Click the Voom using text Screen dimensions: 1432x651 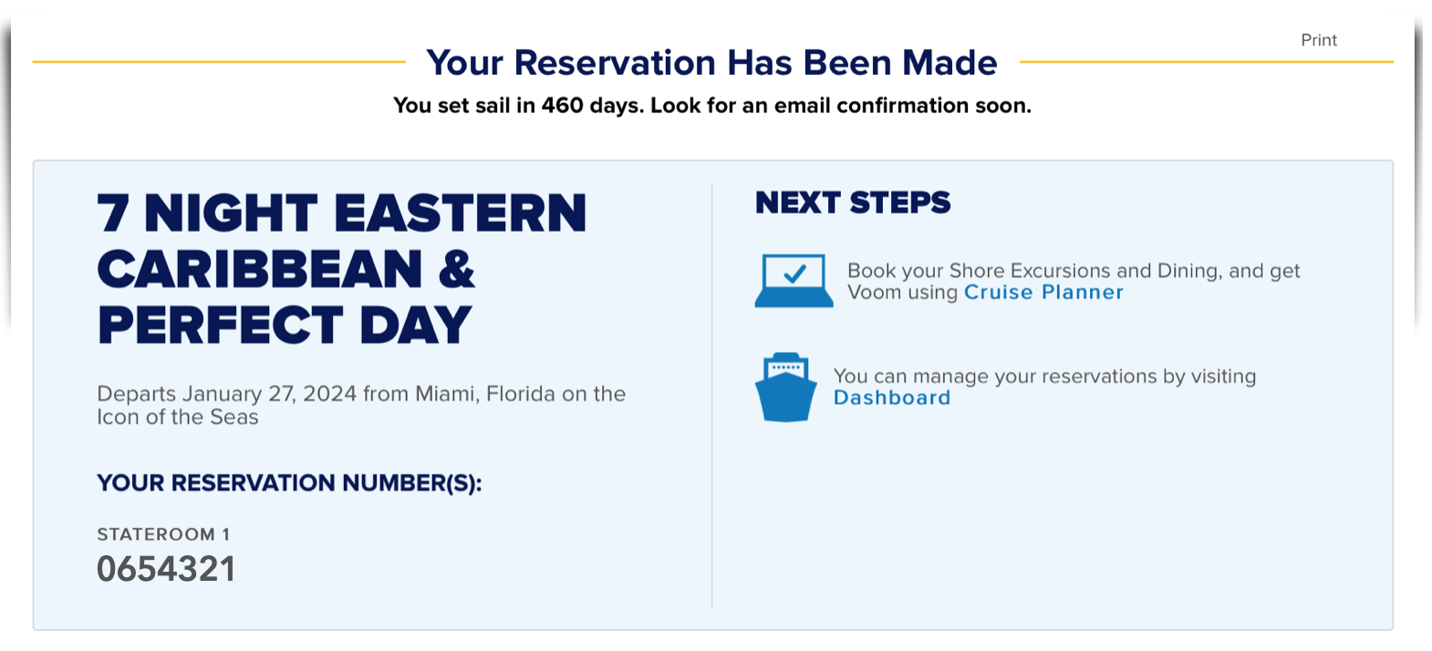tap(902, 293)
